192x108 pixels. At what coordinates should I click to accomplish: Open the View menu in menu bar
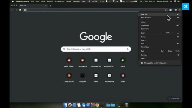coord(43,1)
